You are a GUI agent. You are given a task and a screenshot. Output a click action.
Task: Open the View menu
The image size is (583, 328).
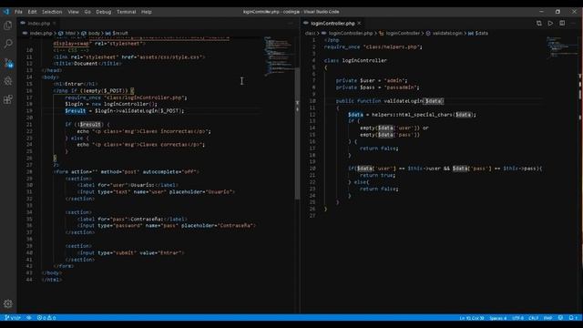coord(73,12)
